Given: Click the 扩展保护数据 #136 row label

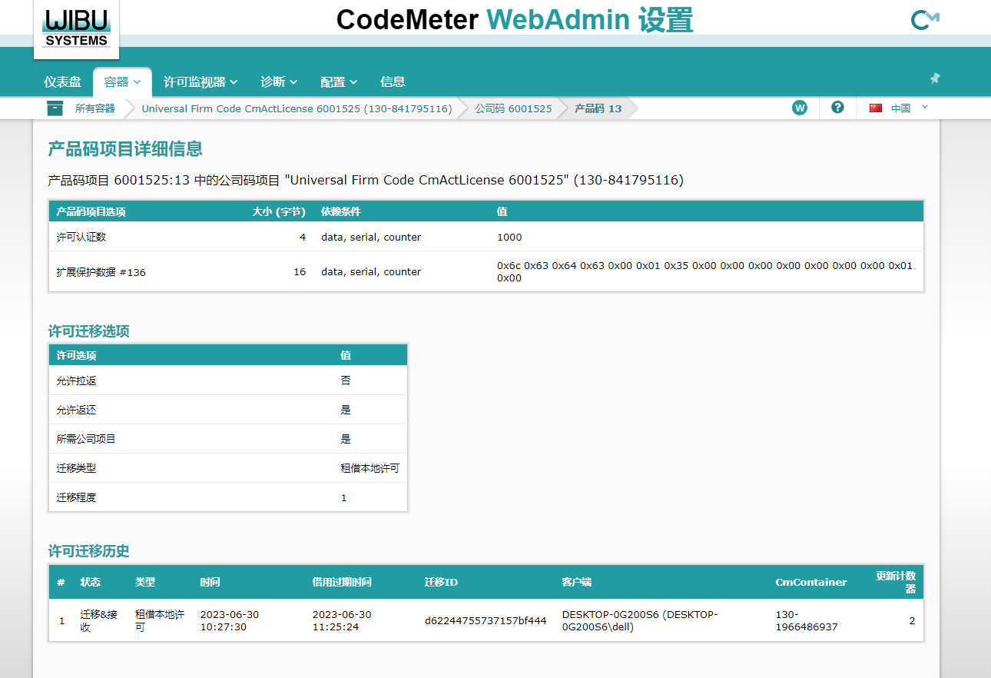Looking at the screenshot, I should (101, 271).
